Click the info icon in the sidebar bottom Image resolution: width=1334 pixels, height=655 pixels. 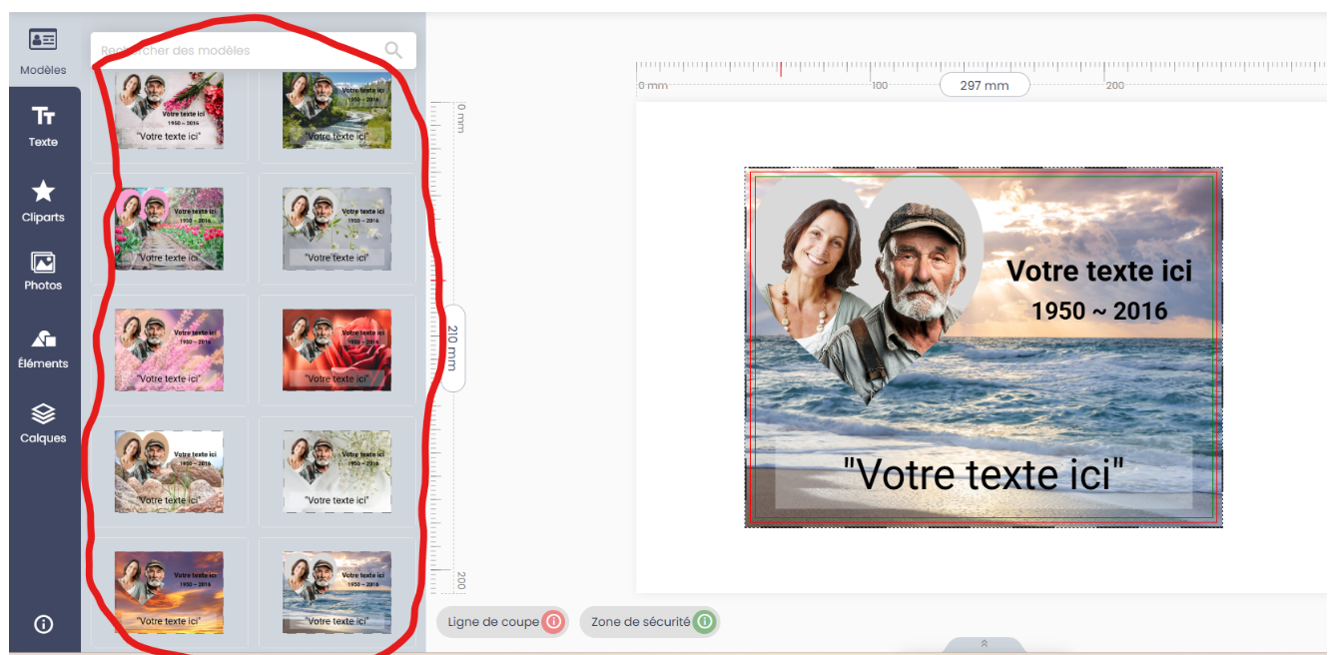(x=43, y=624)
